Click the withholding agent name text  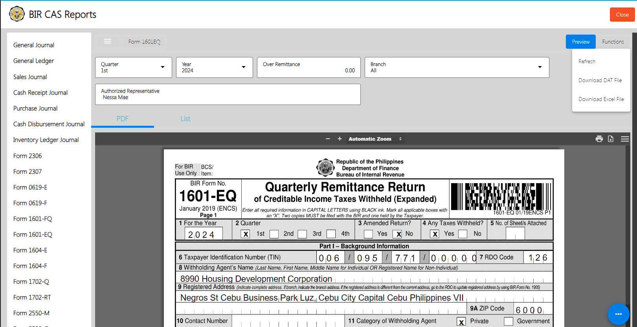256,279
